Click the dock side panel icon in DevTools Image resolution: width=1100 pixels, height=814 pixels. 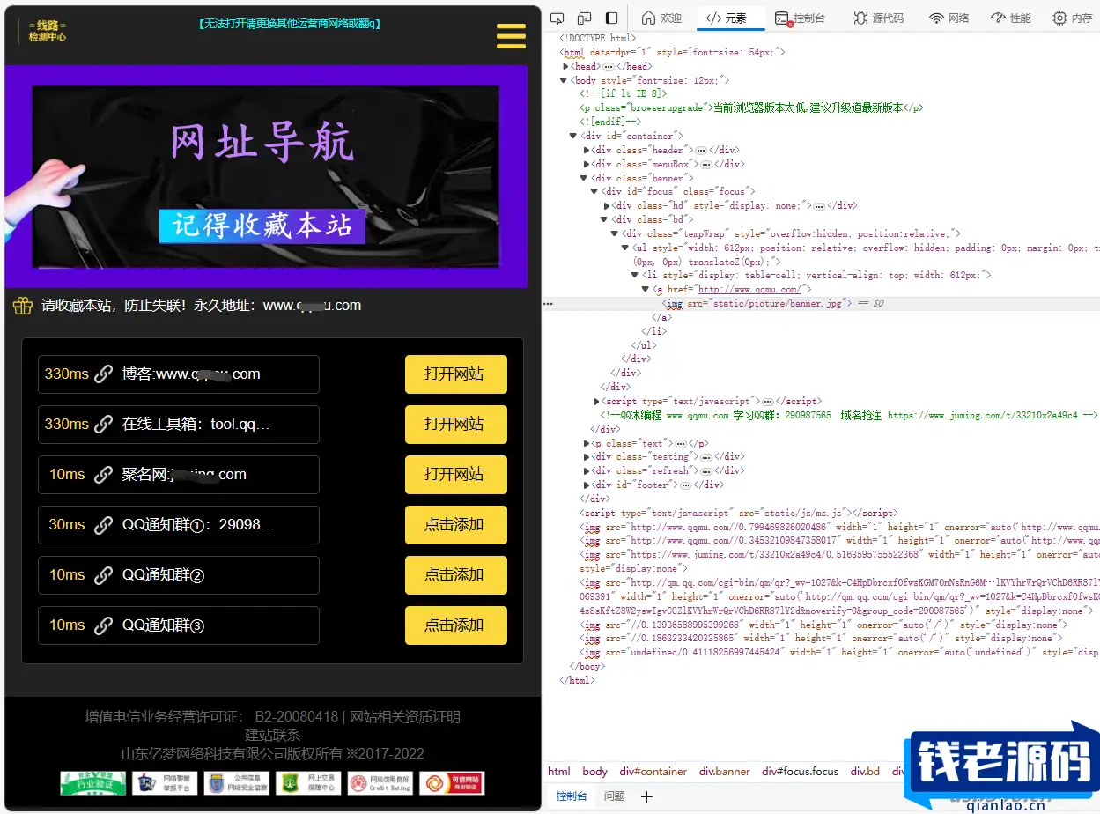pos(612,18)
